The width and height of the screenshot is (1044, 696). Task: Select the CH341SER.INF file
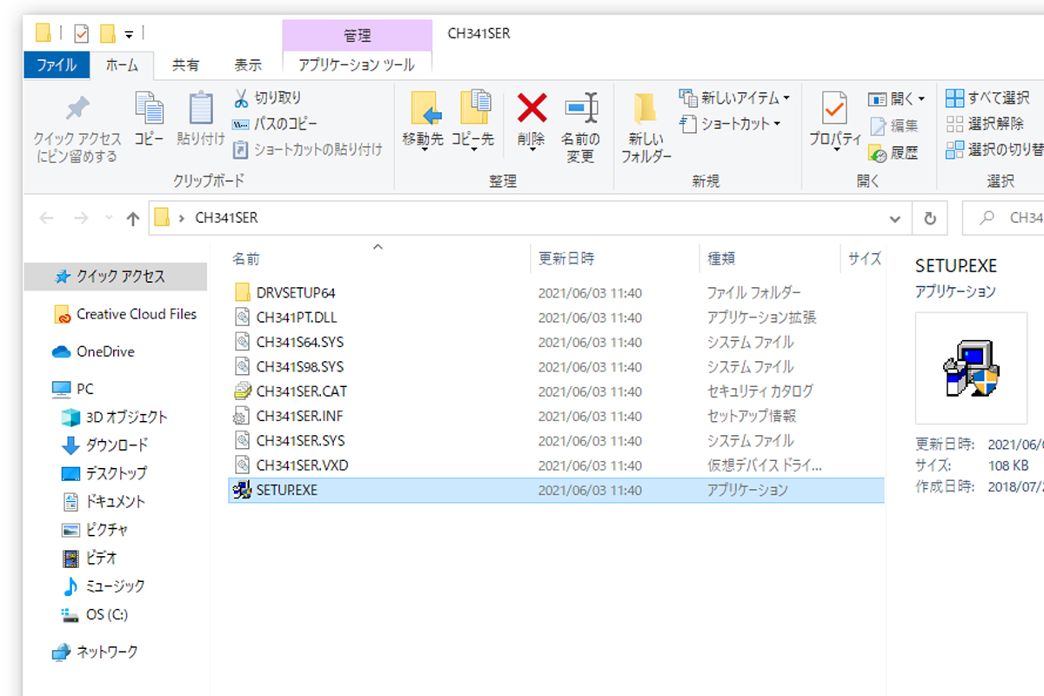click(x=299, y=417)
